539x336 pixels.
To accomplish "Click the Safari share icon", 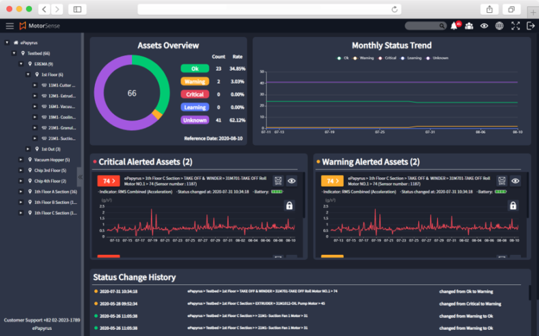I will [x=490, y=10].
